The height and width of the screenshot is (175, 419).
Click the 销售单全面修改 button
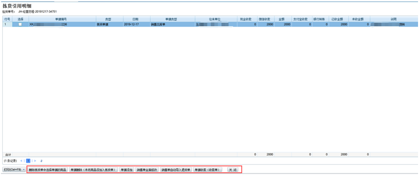point(147,170)
